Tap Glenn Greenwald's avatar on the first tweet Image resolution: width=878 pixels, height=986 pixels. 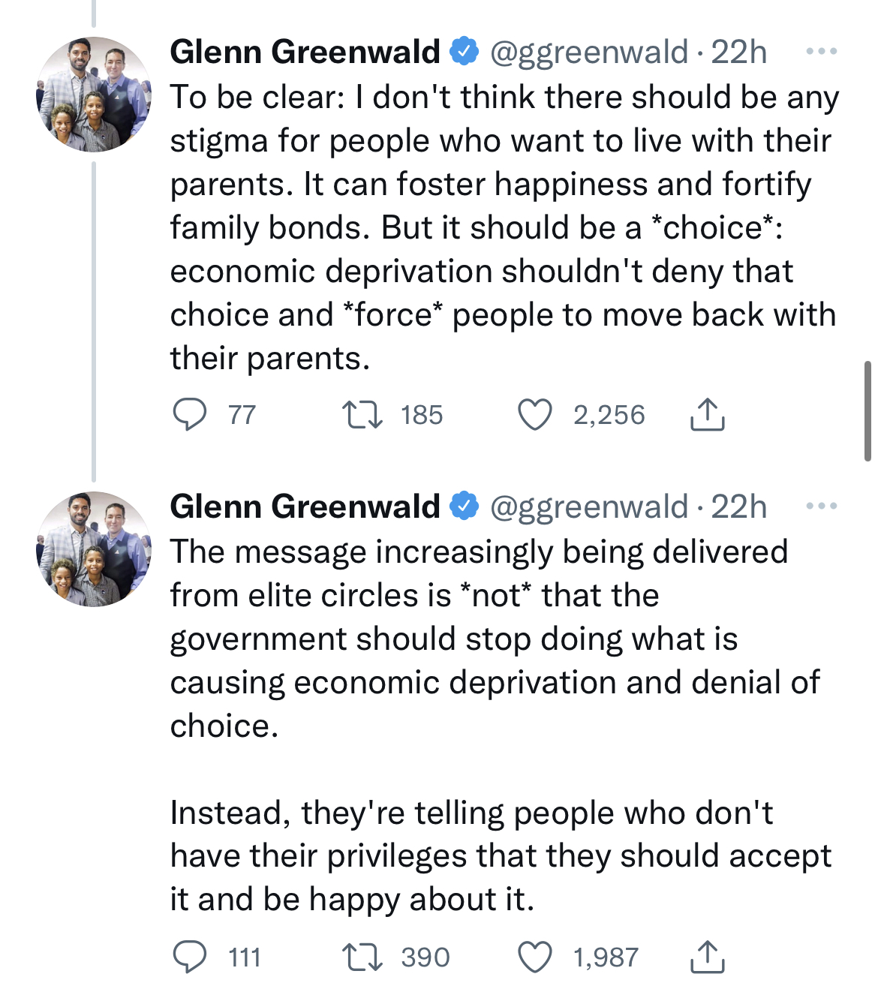[x=94, y=95]
